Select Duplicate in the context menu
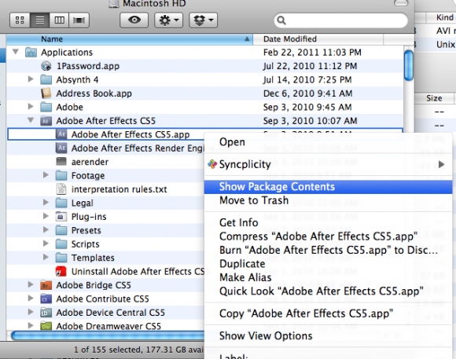The width and height of the screenshot is (456, 359). pos(329,264)
